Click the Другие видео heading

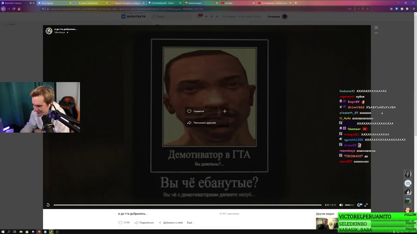pyautogui.click(x=325, y=214)
